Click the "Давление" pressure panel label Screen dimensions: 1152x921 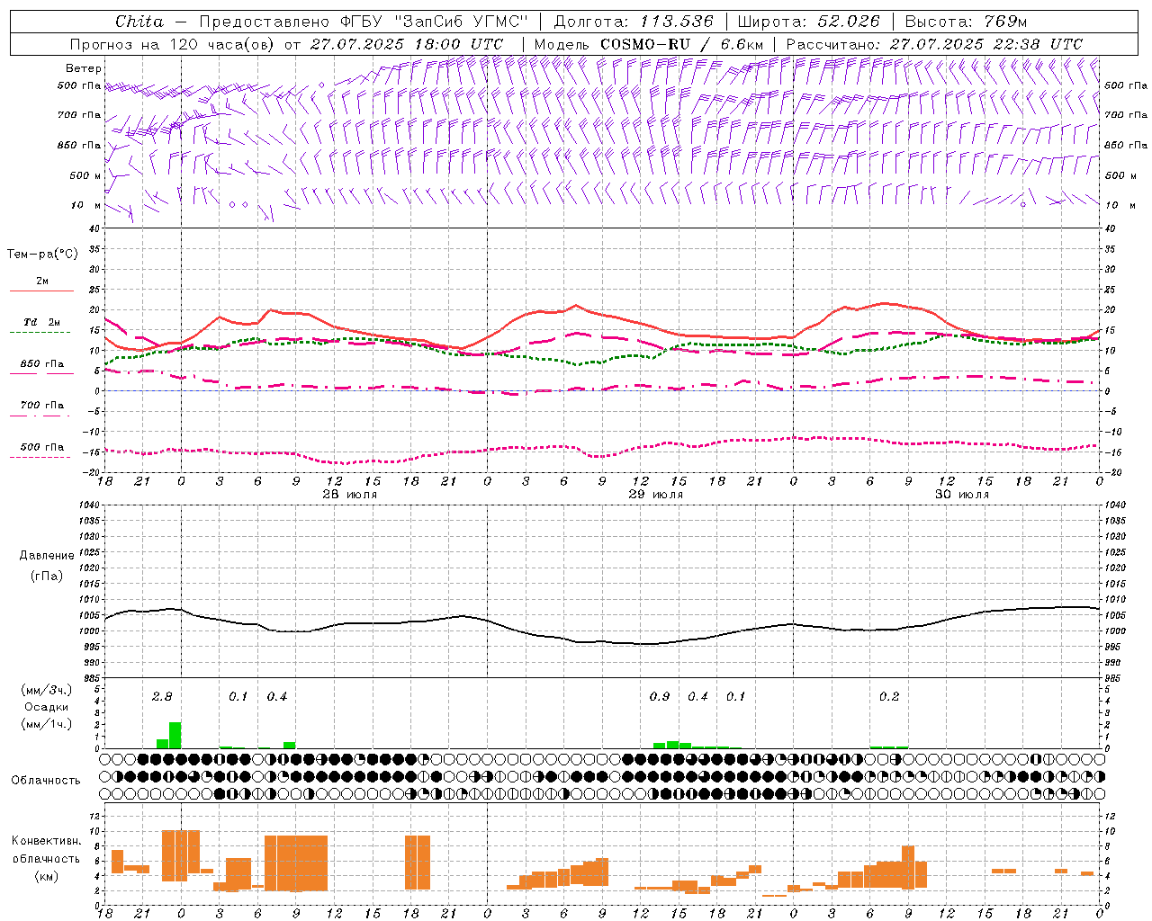point(46,556)
